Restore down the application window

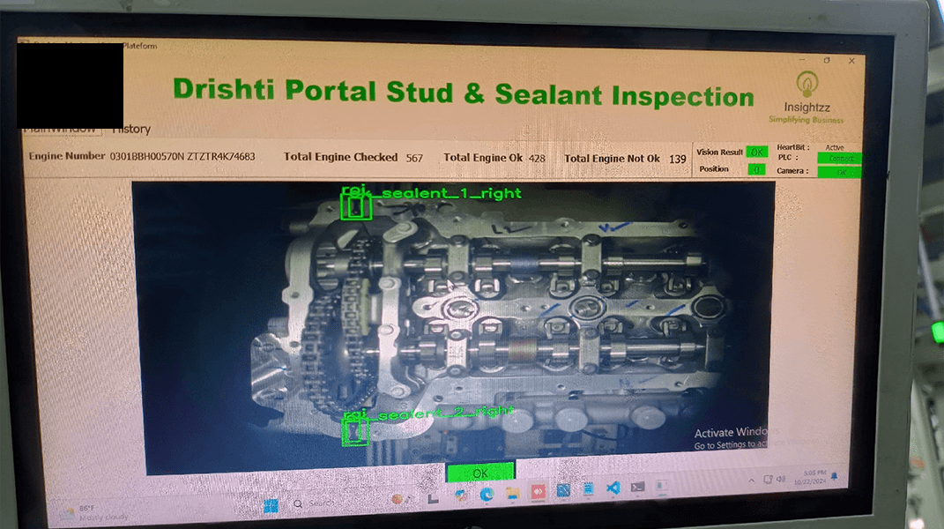[827, 60]
